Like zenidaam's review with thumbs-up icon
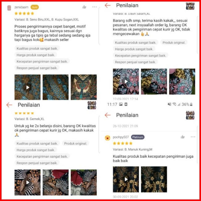This screenshot has height=201, width=201. click(x=84, y=7)
